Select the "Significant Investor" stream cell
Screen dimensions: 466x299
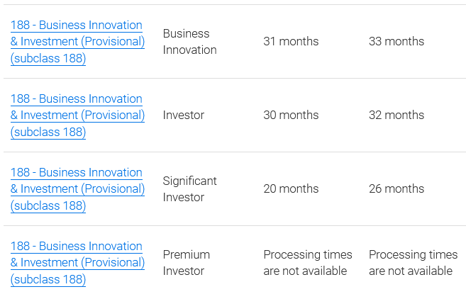(x=189, y=189)
